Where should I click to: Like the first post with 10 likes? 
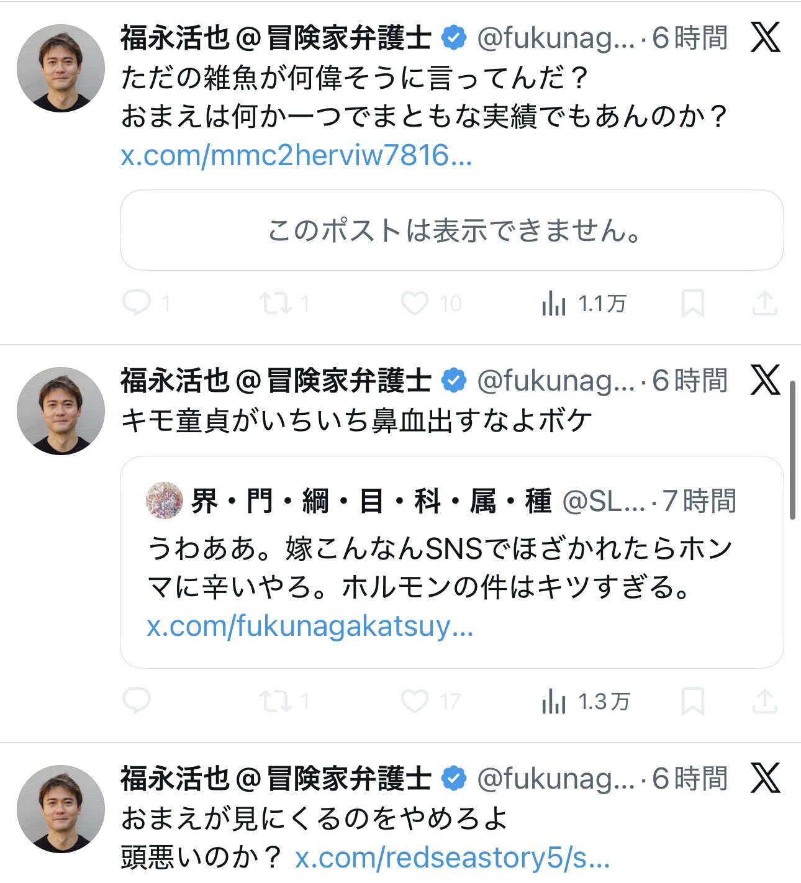414,304
